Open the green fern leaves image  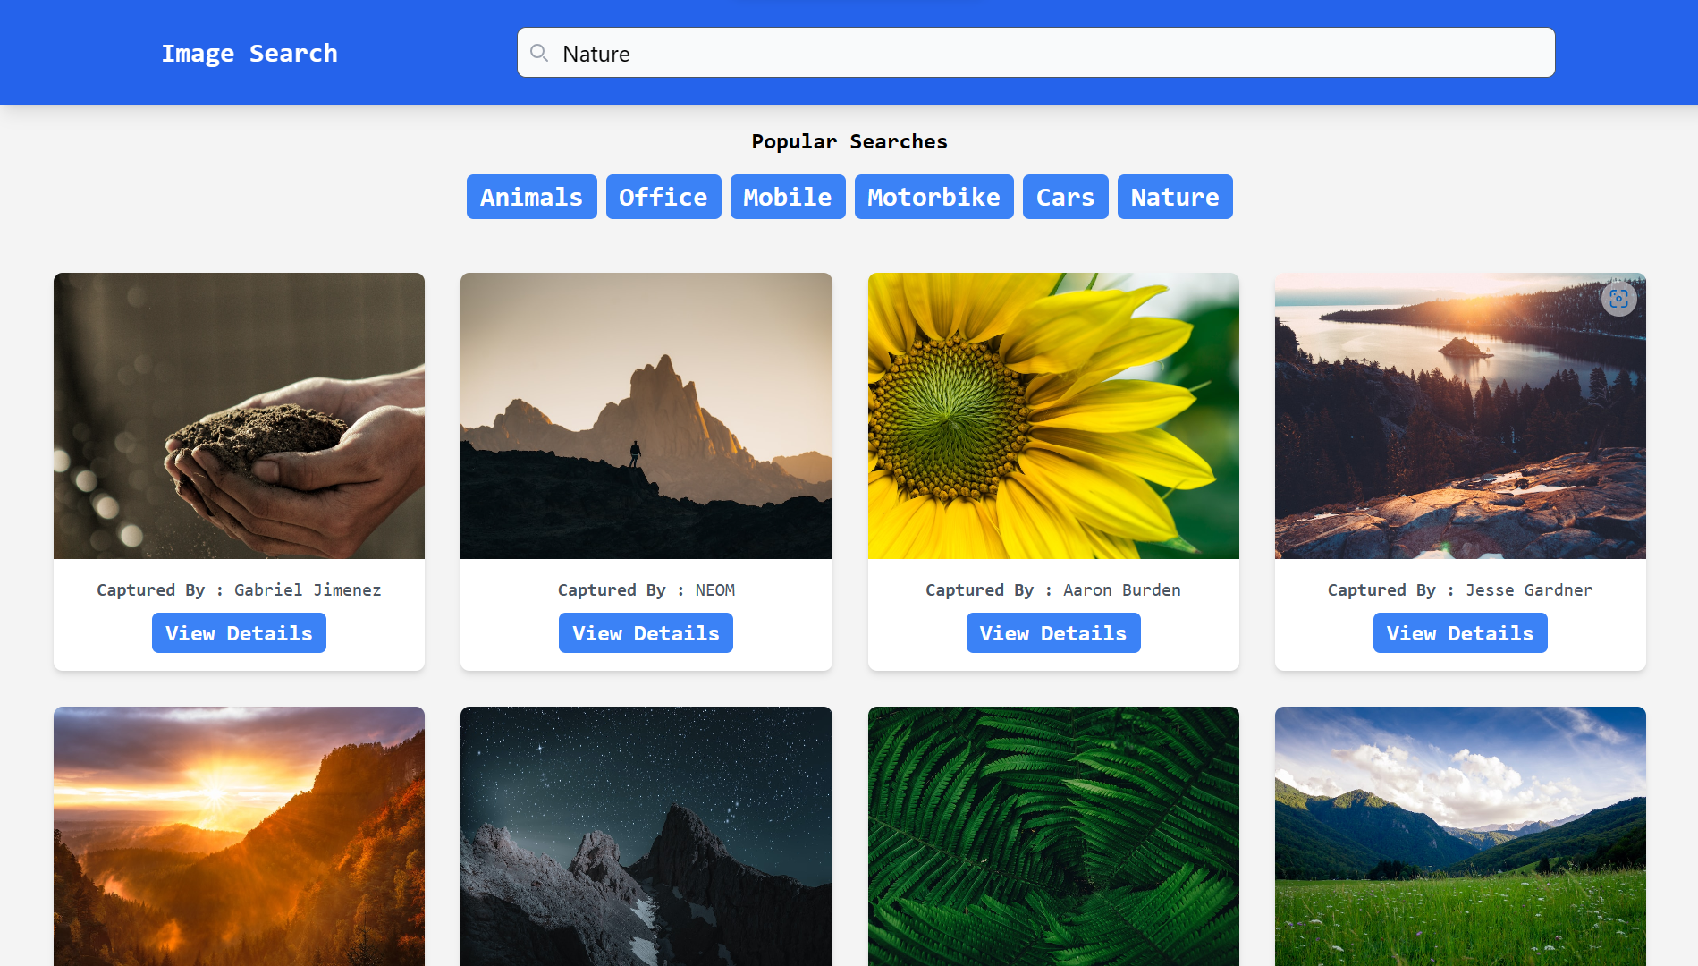pos(1053,836)
